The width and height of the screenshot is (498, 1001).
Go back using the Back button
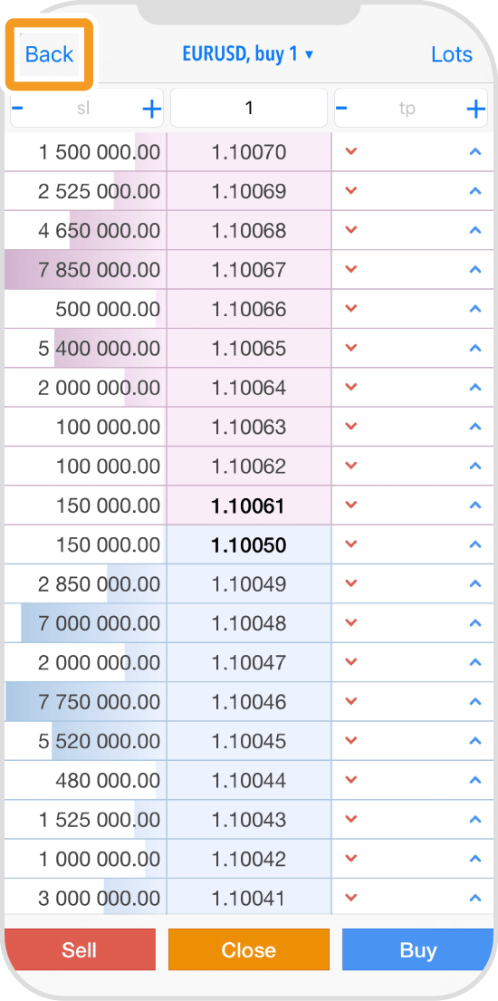49,54
